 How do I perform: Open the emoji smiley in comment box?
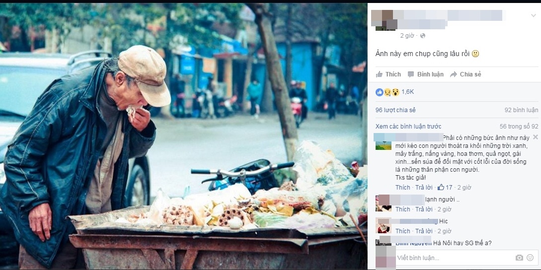tap(530, 258)
